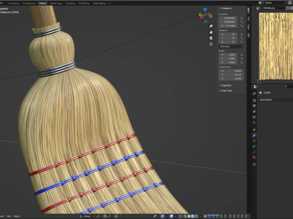293x219 pixels.
Task: Open the image editor type dropdown
Action: point(259,8)
